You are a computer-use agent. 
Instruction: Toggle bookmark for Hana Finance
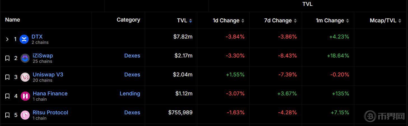click(x=8, y=96)
